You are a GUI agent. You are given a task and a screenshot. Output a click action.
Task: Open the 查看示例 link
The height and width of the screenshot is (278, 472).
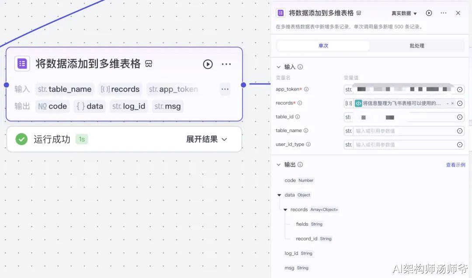455,165
